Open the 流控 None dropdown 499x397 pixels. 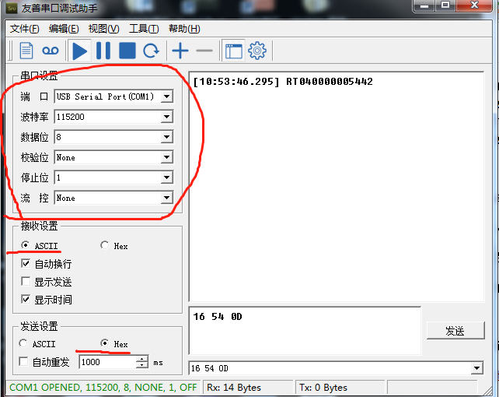coord(166,198)
